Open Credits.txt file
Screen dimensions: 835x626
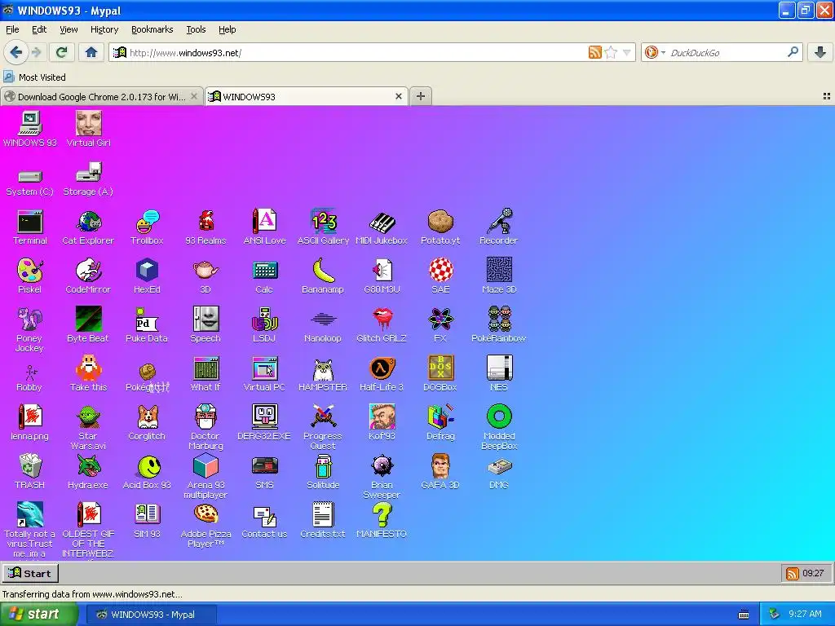[x=323, y=521]
